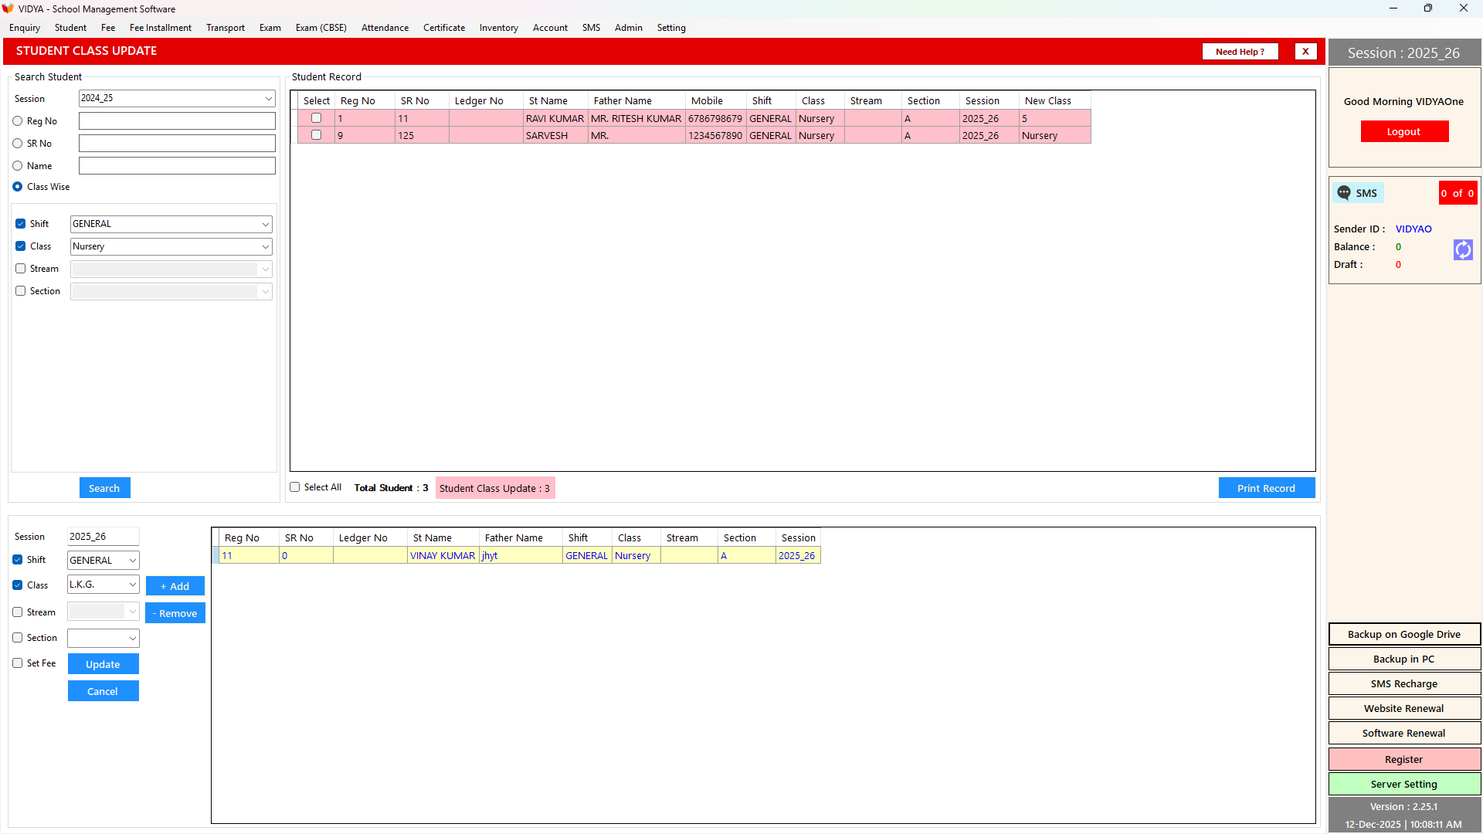Open the L.K.G. class dropdown

pyautogui.click(x=103, y=585)
